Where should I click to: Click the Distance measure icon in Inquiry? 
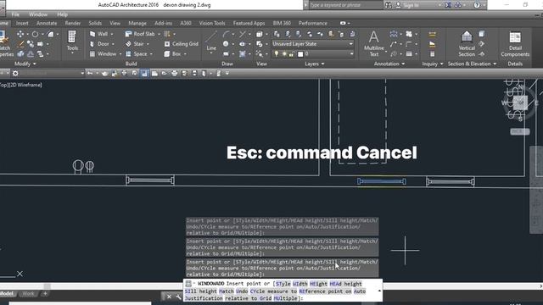(432, 34)
